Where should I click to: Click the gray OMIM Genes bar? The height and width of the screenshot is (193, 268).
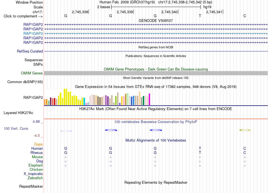pos(156,73)
